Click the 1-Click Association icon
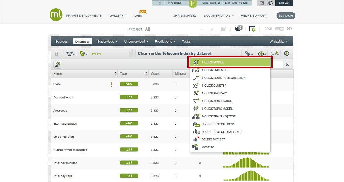The image size is (344, 182). [195, 101]
